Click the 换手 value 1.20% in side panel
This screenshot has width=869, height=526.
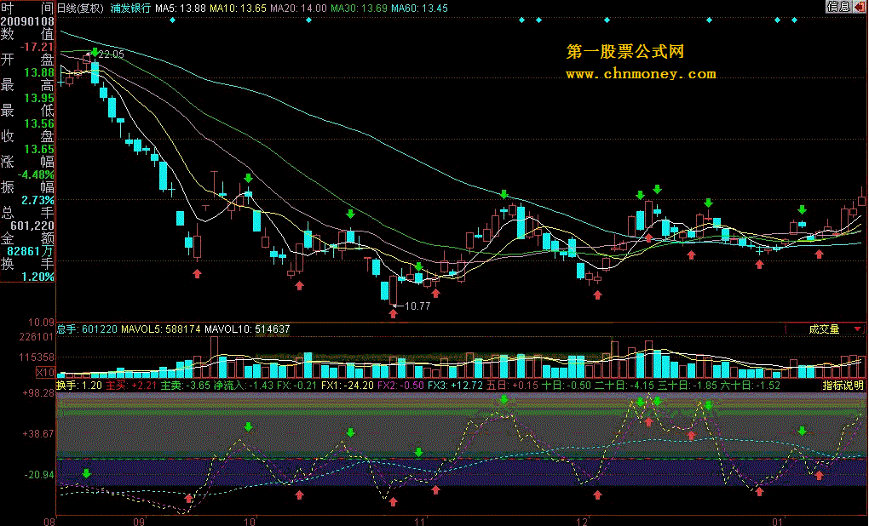tap(38, 277)
